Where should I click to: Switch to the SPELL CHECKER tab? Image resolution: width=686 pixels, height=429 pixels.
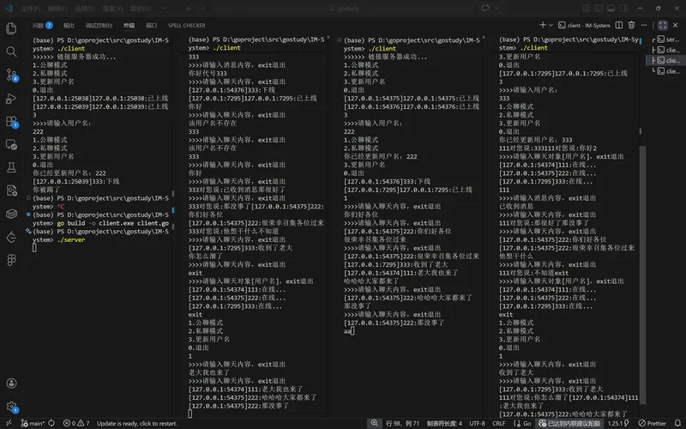tap(186, 26)
